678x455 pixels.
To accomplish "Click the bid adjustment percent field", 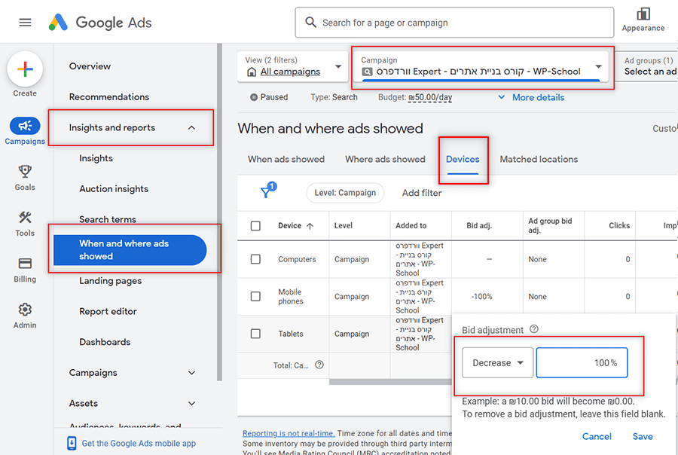I will coord(582,363).
